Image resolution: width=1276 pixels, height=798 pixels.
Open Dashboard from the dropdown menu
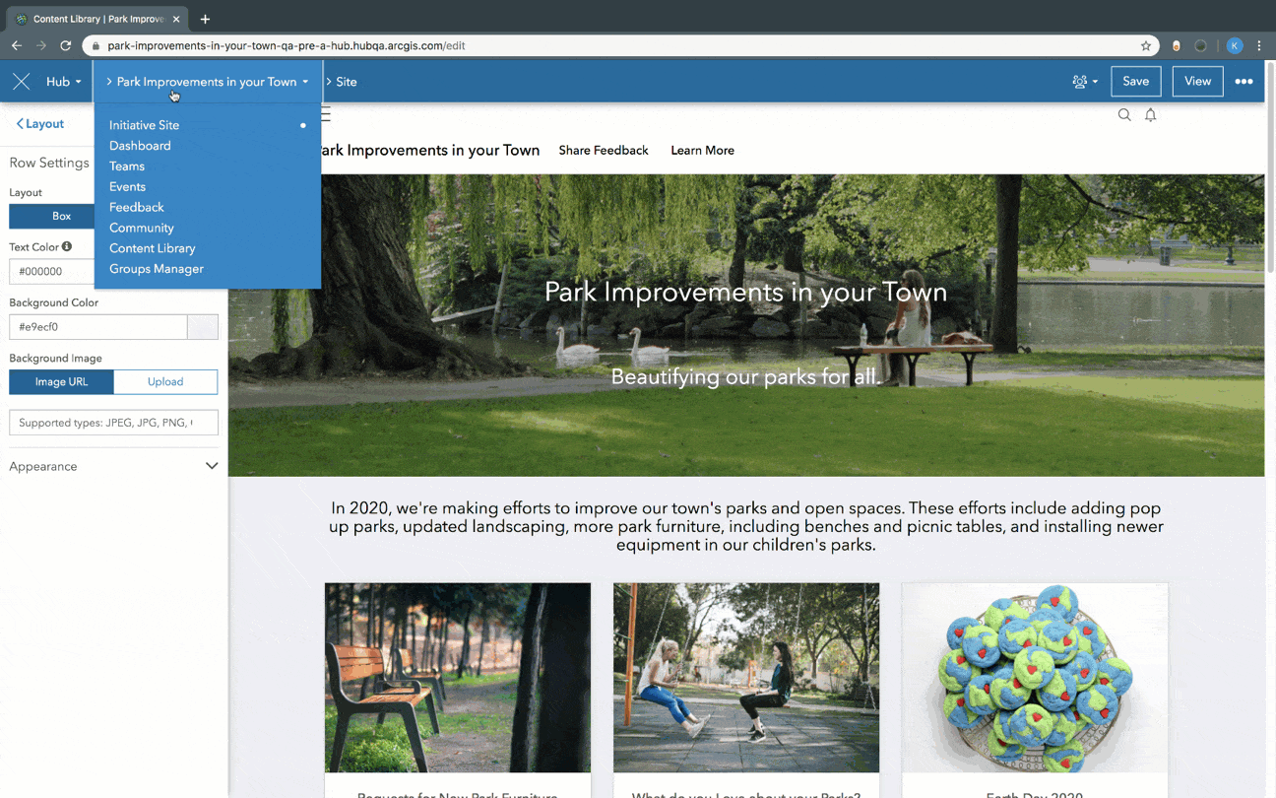click(x=140, y=146)
